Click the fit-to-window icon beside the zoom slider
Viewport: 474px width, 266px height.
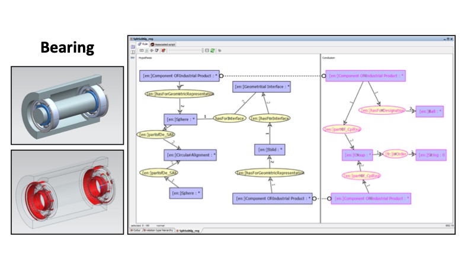tap(206, 51)
